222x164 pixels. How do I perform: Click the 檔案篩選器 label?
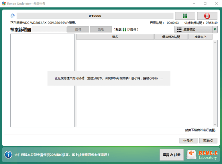(21, 29)
